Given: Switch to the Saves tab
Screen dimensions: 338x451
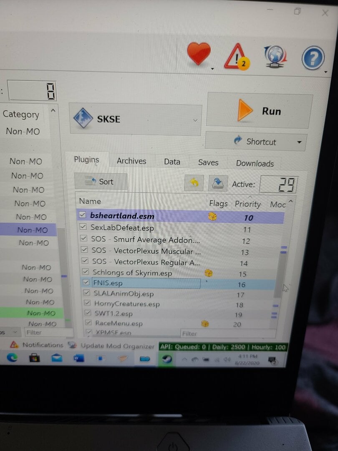Looking at the screenshot, I should pyautogui.click(x=208, y=162).
